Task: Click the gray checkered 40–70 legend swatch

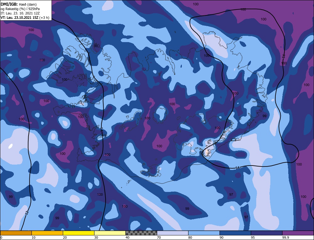Action: tap(141, 233)
